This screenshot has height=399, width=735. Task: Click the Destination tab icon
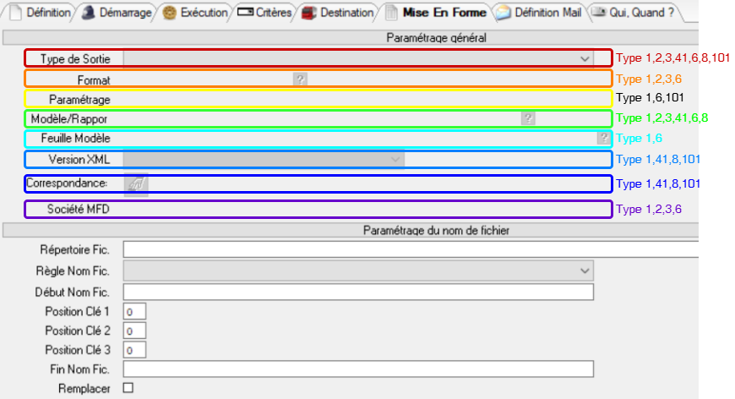(x=309, y=13)
